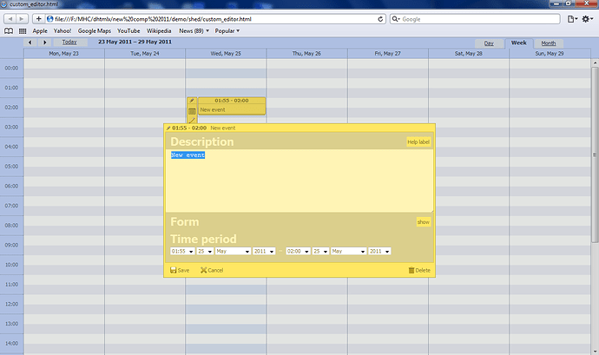This screenshot has width=599, height=355.
Task: Open browser settings gear menu
Action: coord(587,19)
